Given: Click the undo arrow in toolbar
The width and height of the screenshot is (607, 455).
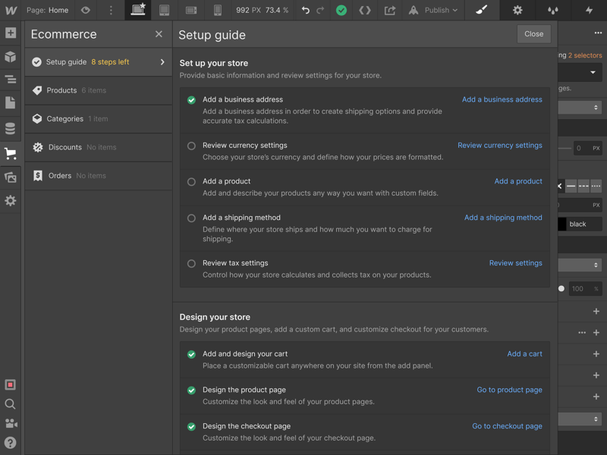Looking at the screenshot, I should tap(306, 11).
